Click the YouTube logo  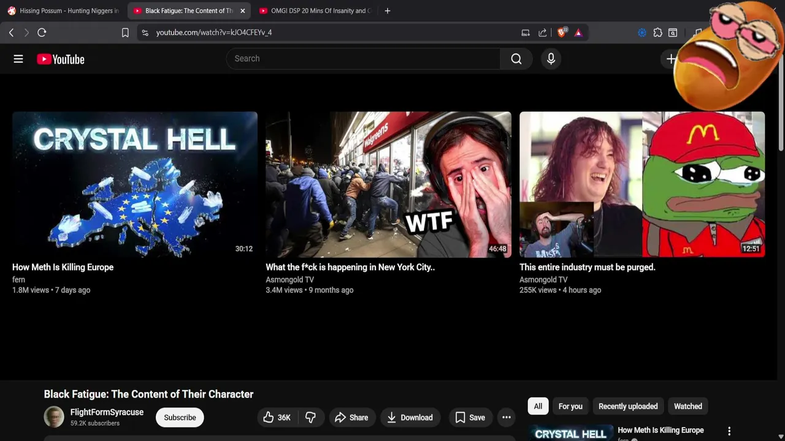[61, 59]
